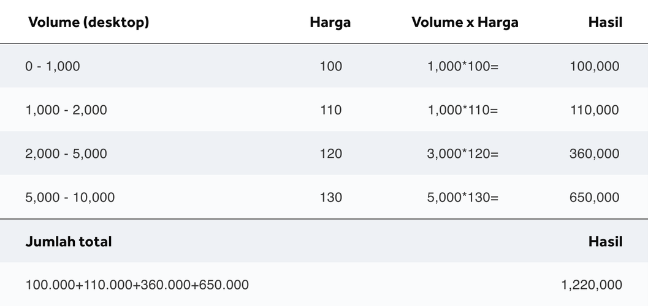Select the grand total 1,220,000
Screen dimensions: 648x306
tap(592, 285)
